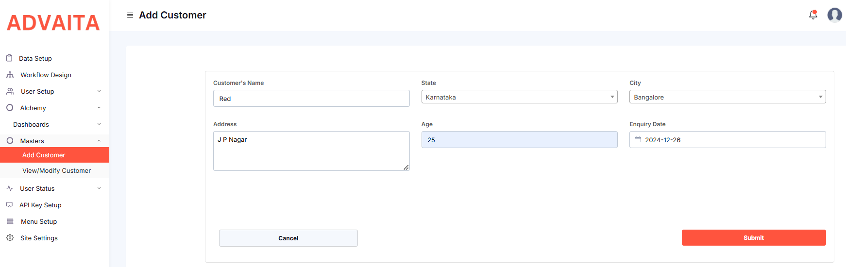
Task: Open the notifications bell icon
Action: (x=813, y=15)
